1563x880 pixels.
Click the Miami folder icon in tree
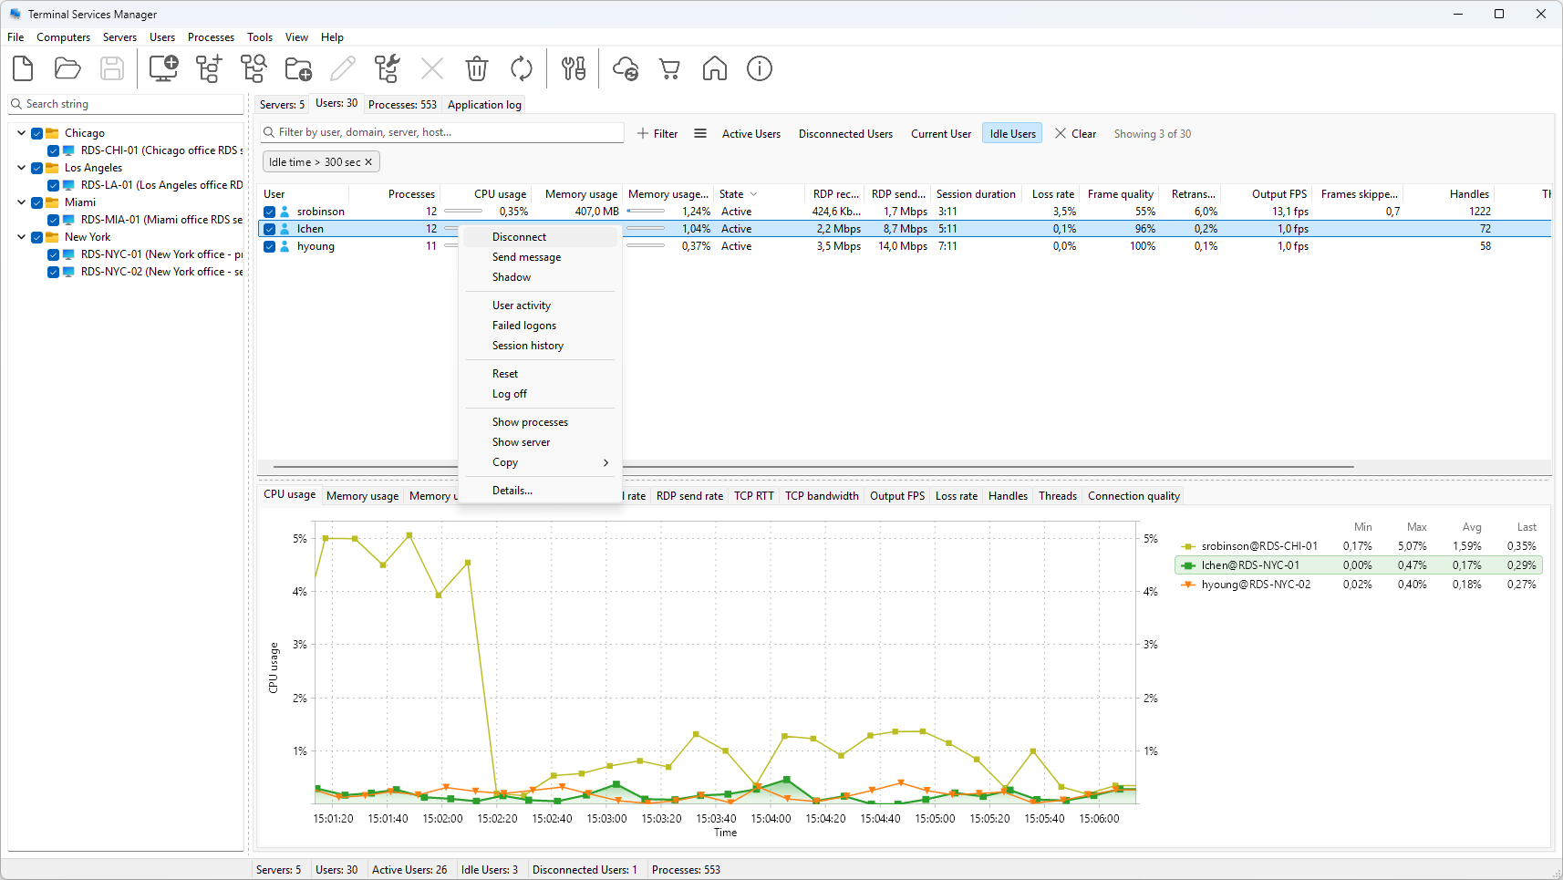click(53, 202)
